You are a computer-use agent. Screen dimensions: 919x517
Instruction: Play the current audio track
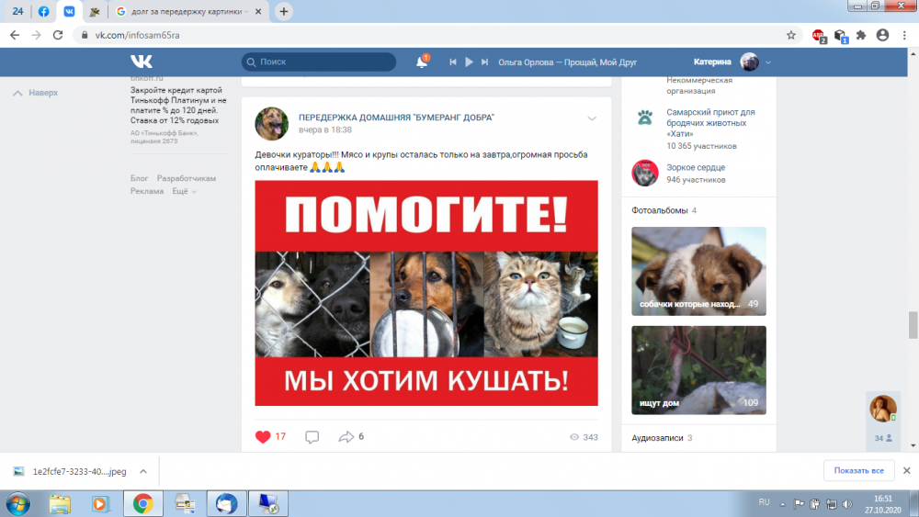[469, 62]
